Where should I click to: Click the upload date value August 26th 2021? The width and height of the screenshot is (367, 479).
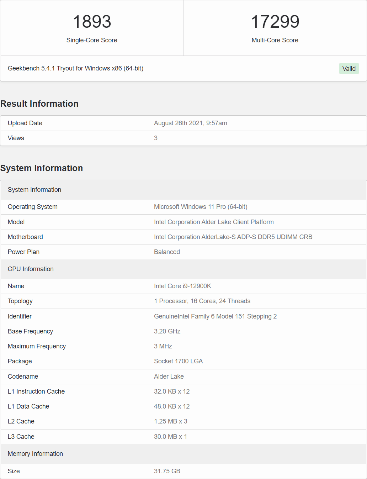pos(190,123)
